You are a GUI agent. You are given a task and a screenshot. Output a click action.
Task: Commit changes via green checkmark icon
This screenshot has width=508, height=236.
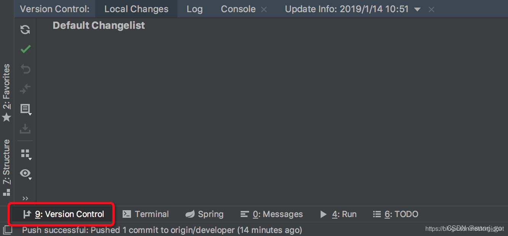25,49
